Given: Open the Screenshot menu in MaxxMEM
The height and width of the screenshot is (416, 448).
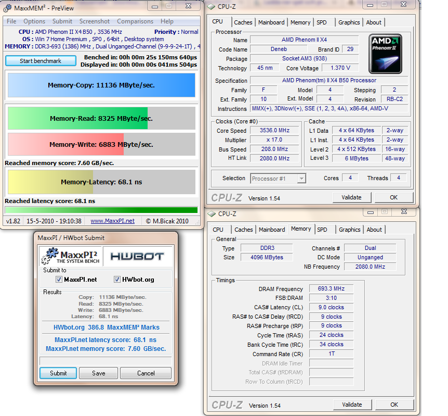Looking at the screenshot, I should pyautogui.click(x=94, y=21).
